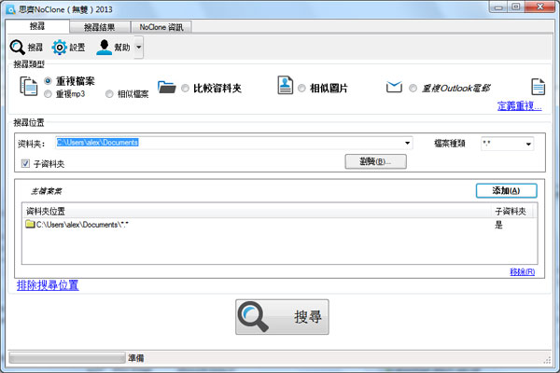Screen dimensions: 560x373
Task: Click the 主檔案夾 label
Action: pyautogui.click(x=46, y=191)
